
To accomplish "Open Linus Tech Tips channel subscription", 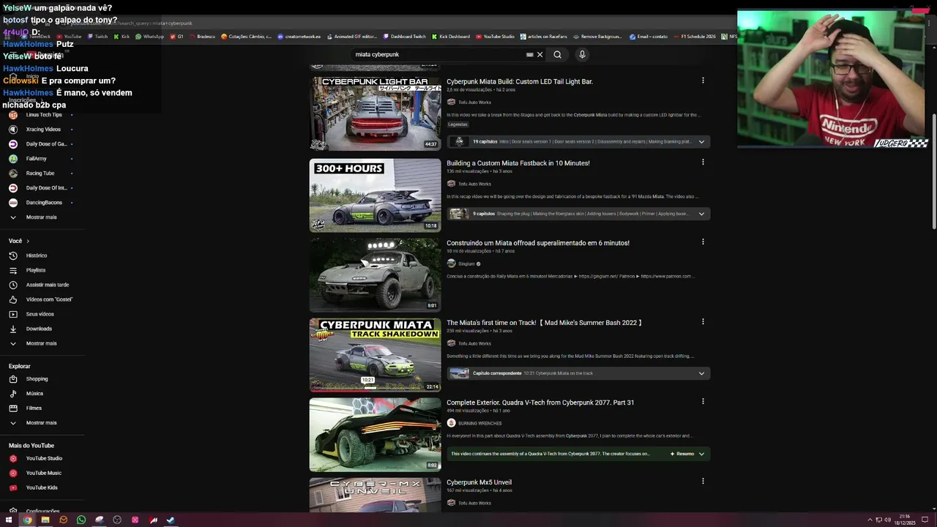I will 43,115.
